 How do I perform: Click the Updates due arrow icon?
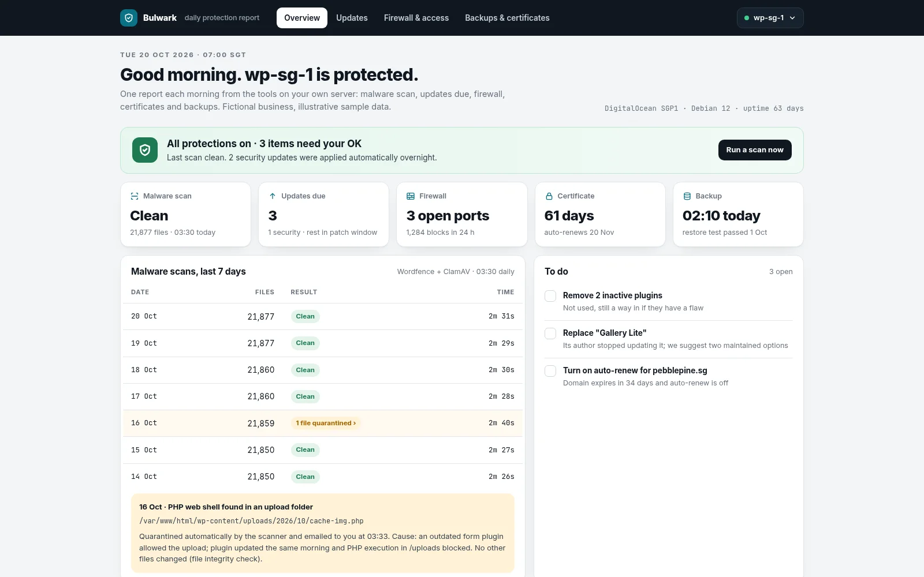point(273,196)
